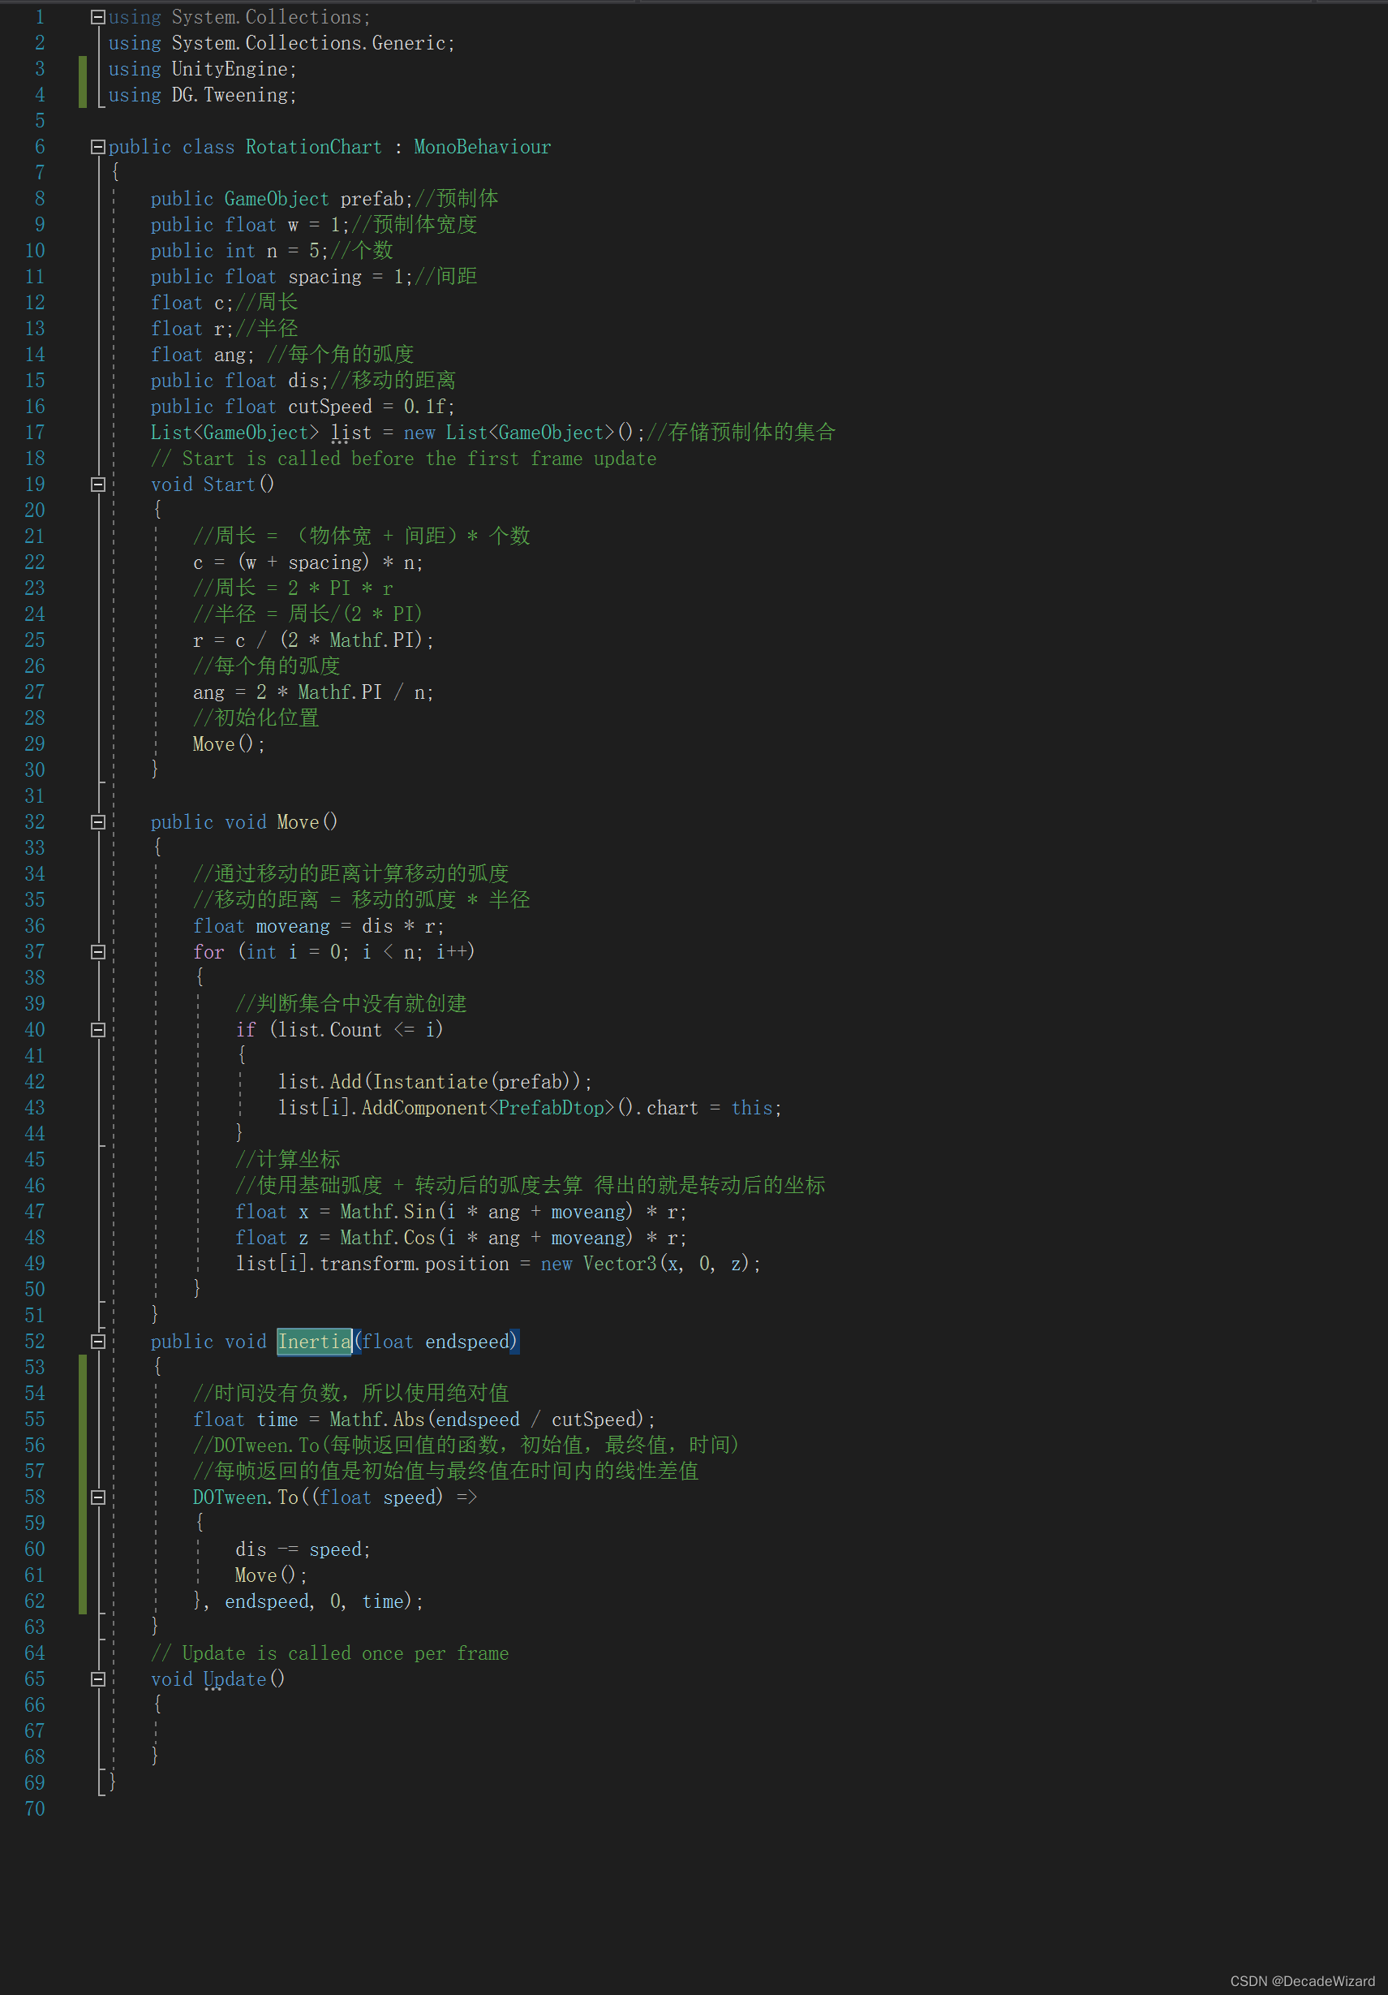This screenshot has height=1995, width=1388.
Task: Click 'public float dis;' declaration
Action: click(240, 381)
